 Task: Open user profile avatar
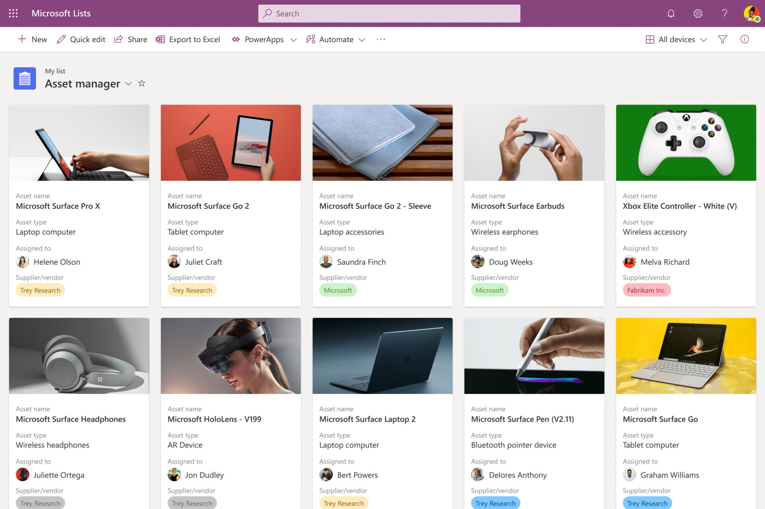[751, 14]
